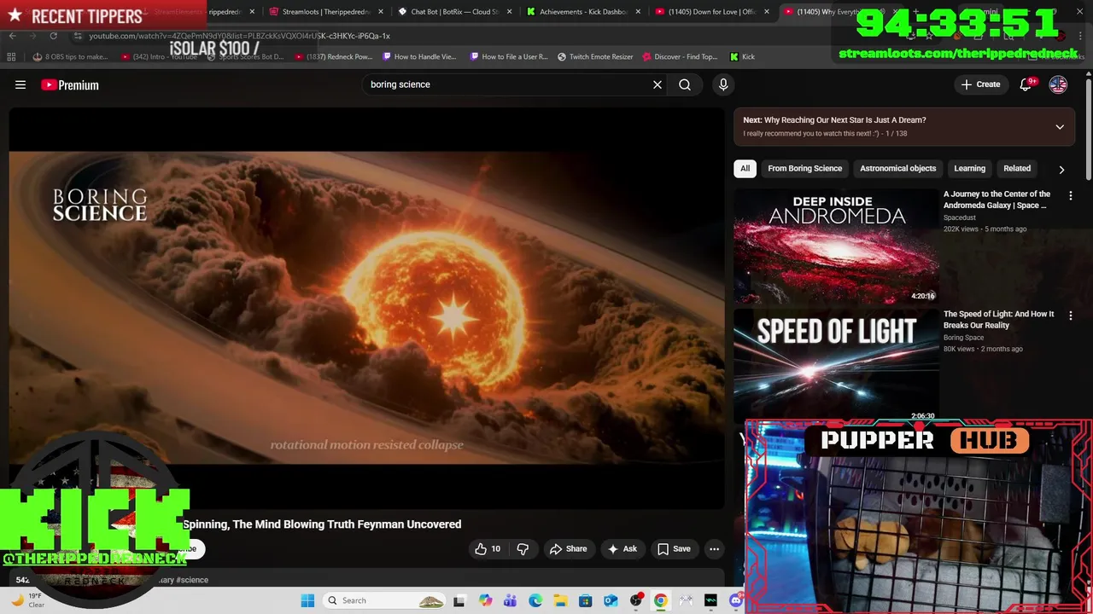1093x614 pixels.
Task: Clear the search box with the X
Action: pyautogui.click(x=658, y=84)
